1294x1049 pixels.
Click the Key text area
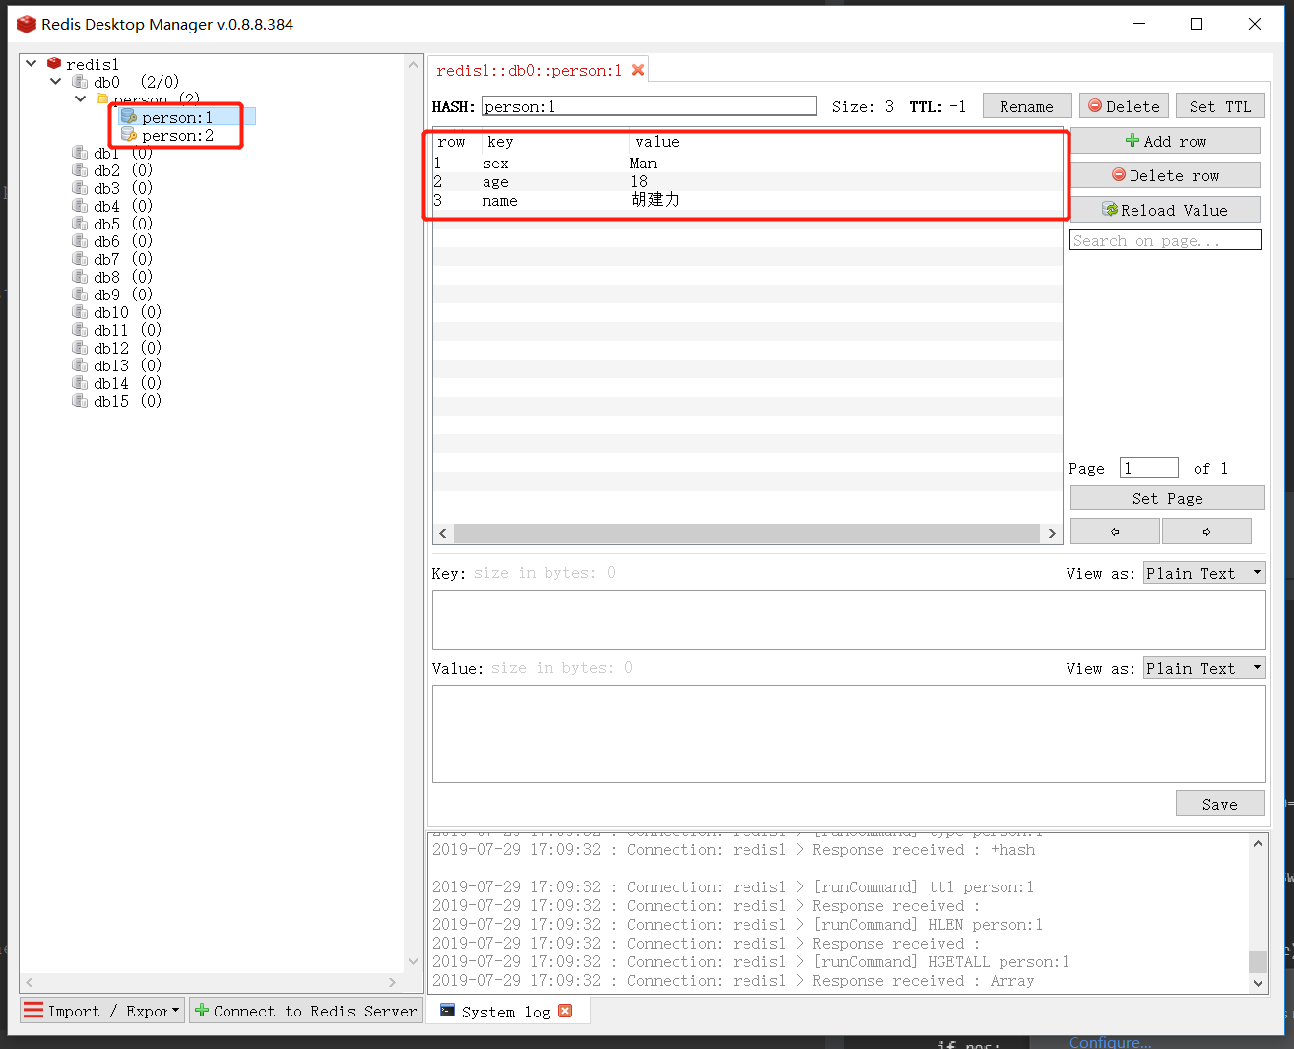(849, 621)
